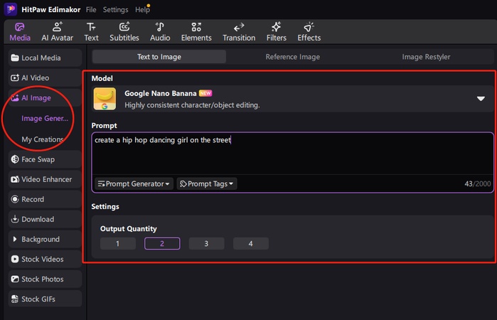Open Face Swap tool

(x=45, y=159)
